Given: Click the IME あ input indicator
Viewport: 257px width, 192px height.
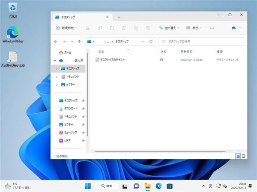Looking at the screenshot, I should coord(210,186).
